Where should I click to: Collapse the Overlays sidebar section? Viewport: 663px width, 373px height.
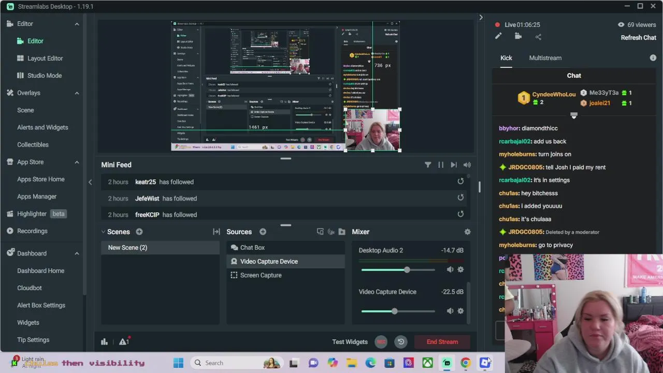77,93
